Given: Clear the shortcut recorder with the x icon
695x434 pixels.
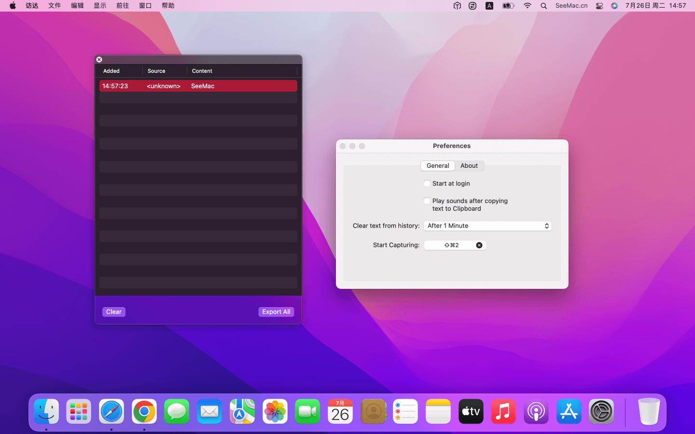Looking at the screenshot, I should point(479,245).
